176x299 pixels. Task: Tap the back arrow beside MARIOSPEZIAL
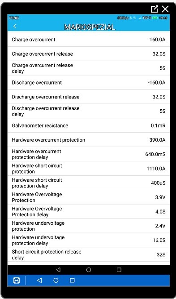[15, 27]
